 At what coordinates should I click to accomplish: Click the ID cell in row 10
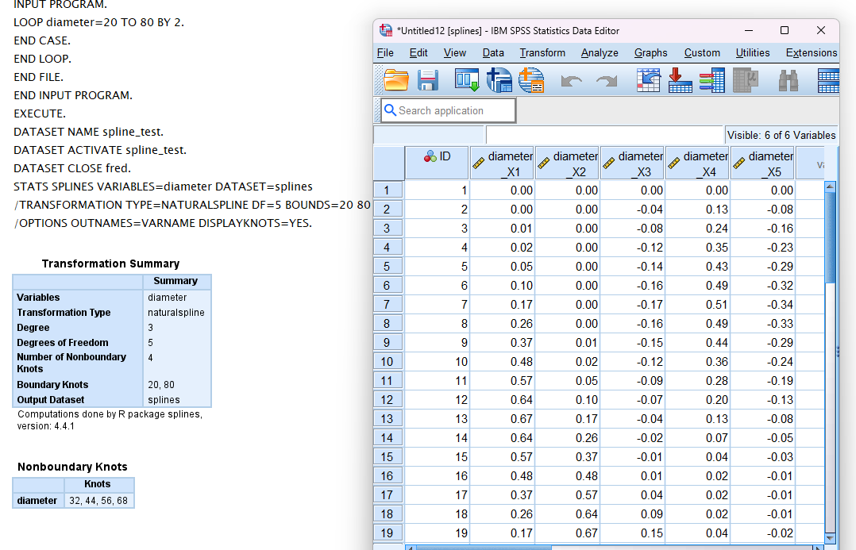tap(437, 362)
